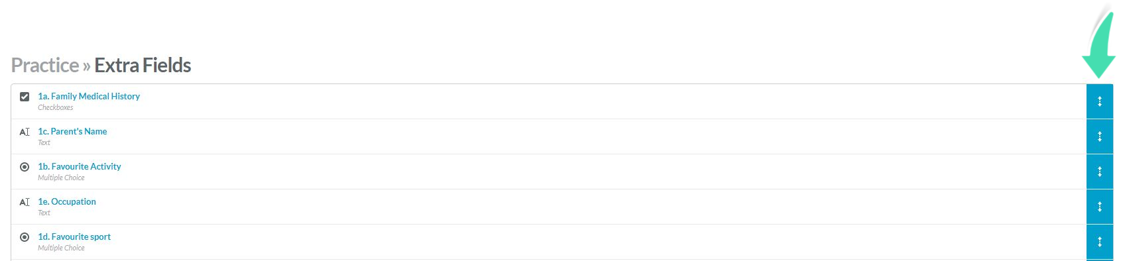Select the reorder arrows on Parent's Name row
Screen dimensions: 1127x261
pos(1099,136)
